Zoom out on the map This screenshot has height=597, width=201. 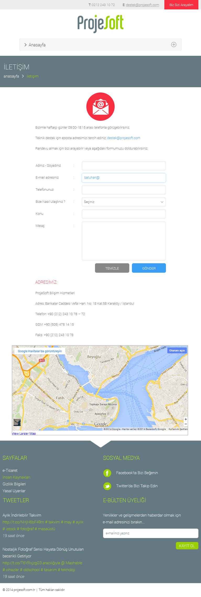coord(186,424)
